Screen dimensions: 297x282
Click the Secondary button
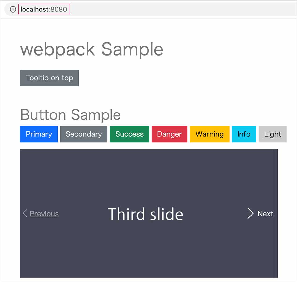pyautogui.click(x=84, y=134)
